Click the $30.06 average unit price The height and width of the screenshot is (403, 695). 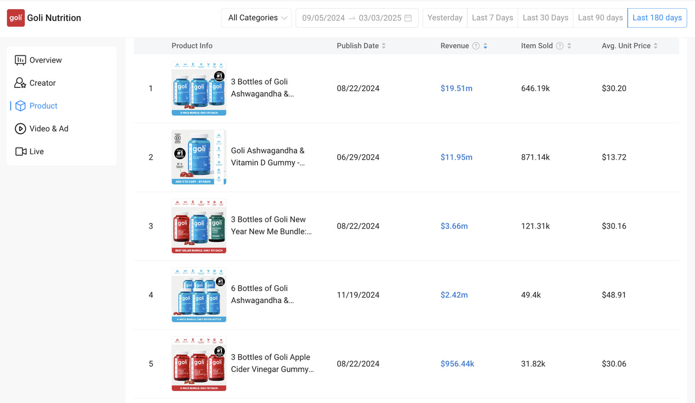point(614,364)
